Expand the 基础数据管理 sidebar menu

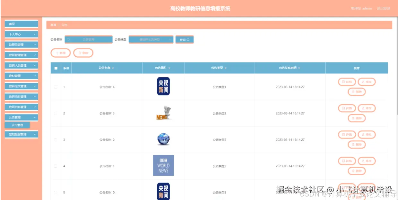click(21, 135)
